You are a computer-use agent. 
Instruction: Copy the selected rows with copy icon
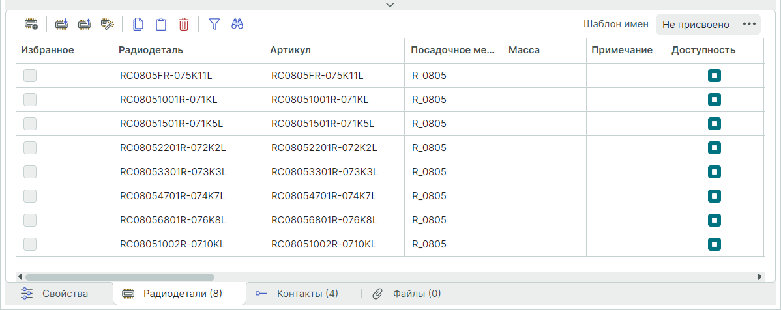tap(138, 24)
